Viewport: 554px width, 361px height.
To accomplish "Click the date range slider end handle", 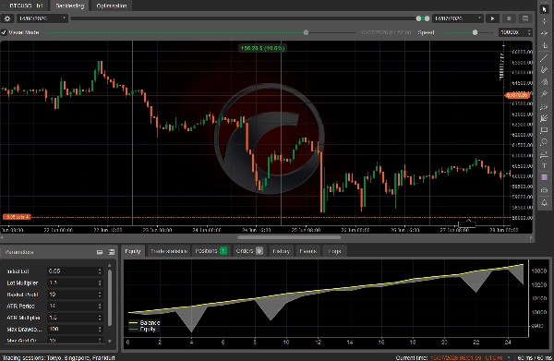I will click(427, 18).
